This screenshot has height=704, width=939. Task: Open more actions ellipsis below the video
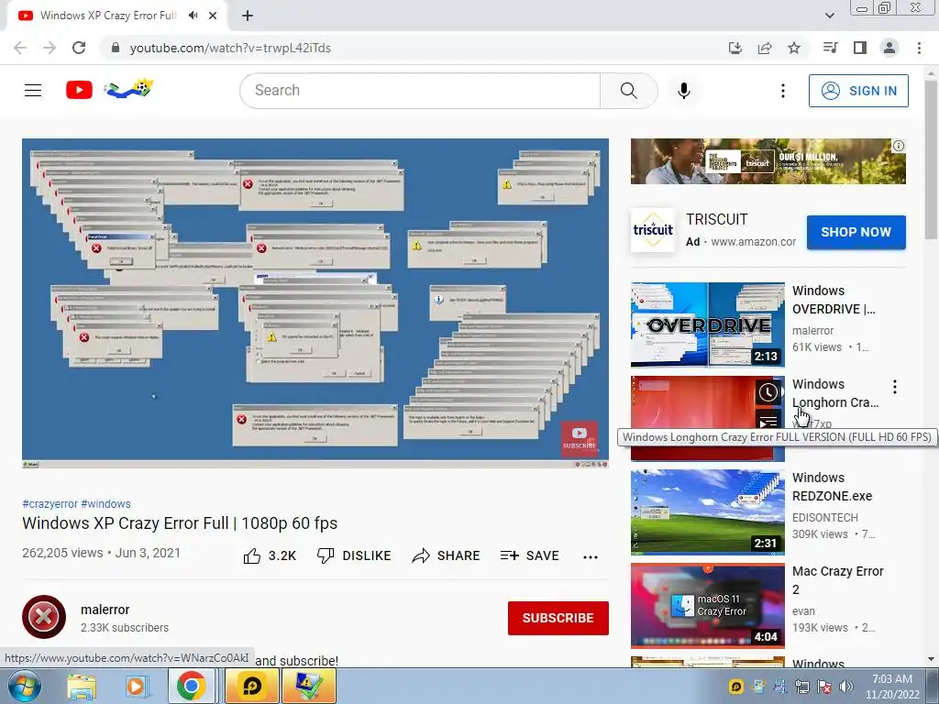point(590,556)
